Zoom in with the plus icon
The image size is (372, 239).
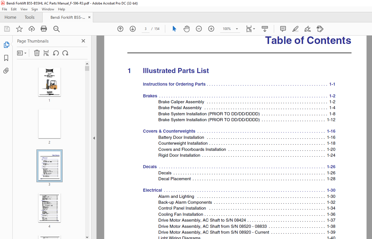point(211,29)
